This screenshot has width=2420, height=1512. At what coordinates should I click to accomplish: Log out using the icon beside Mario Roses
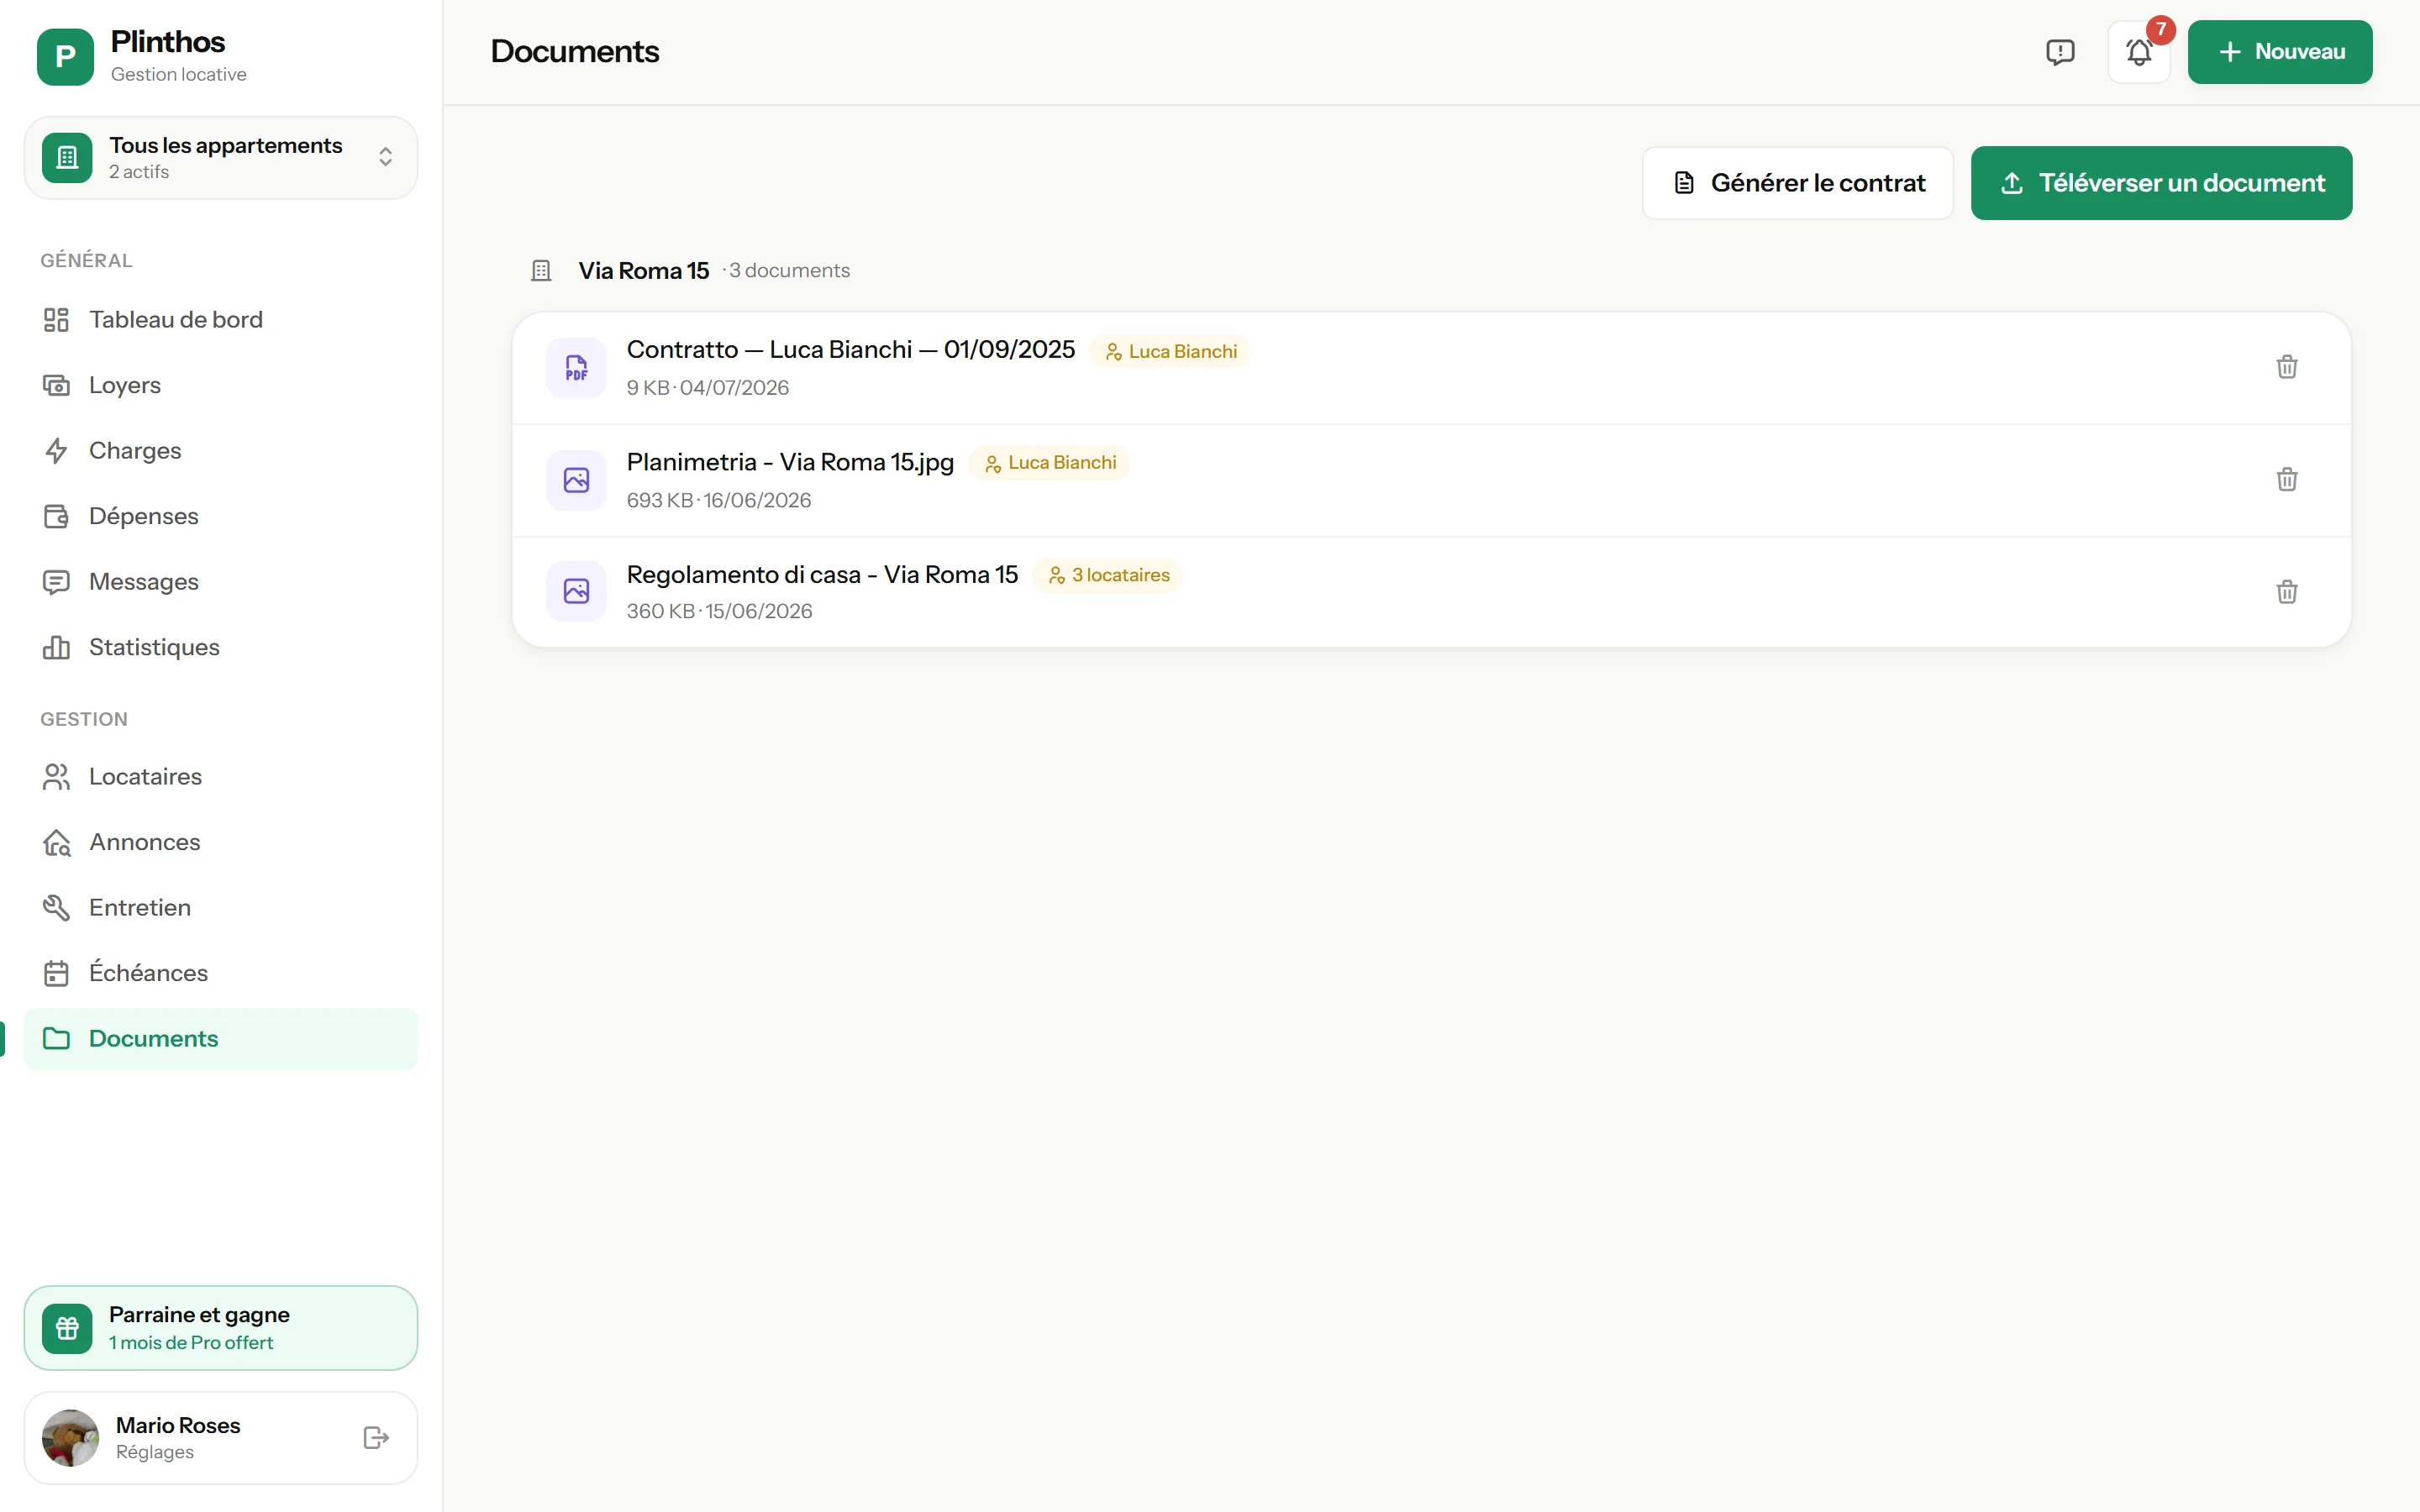point(376,1438)
